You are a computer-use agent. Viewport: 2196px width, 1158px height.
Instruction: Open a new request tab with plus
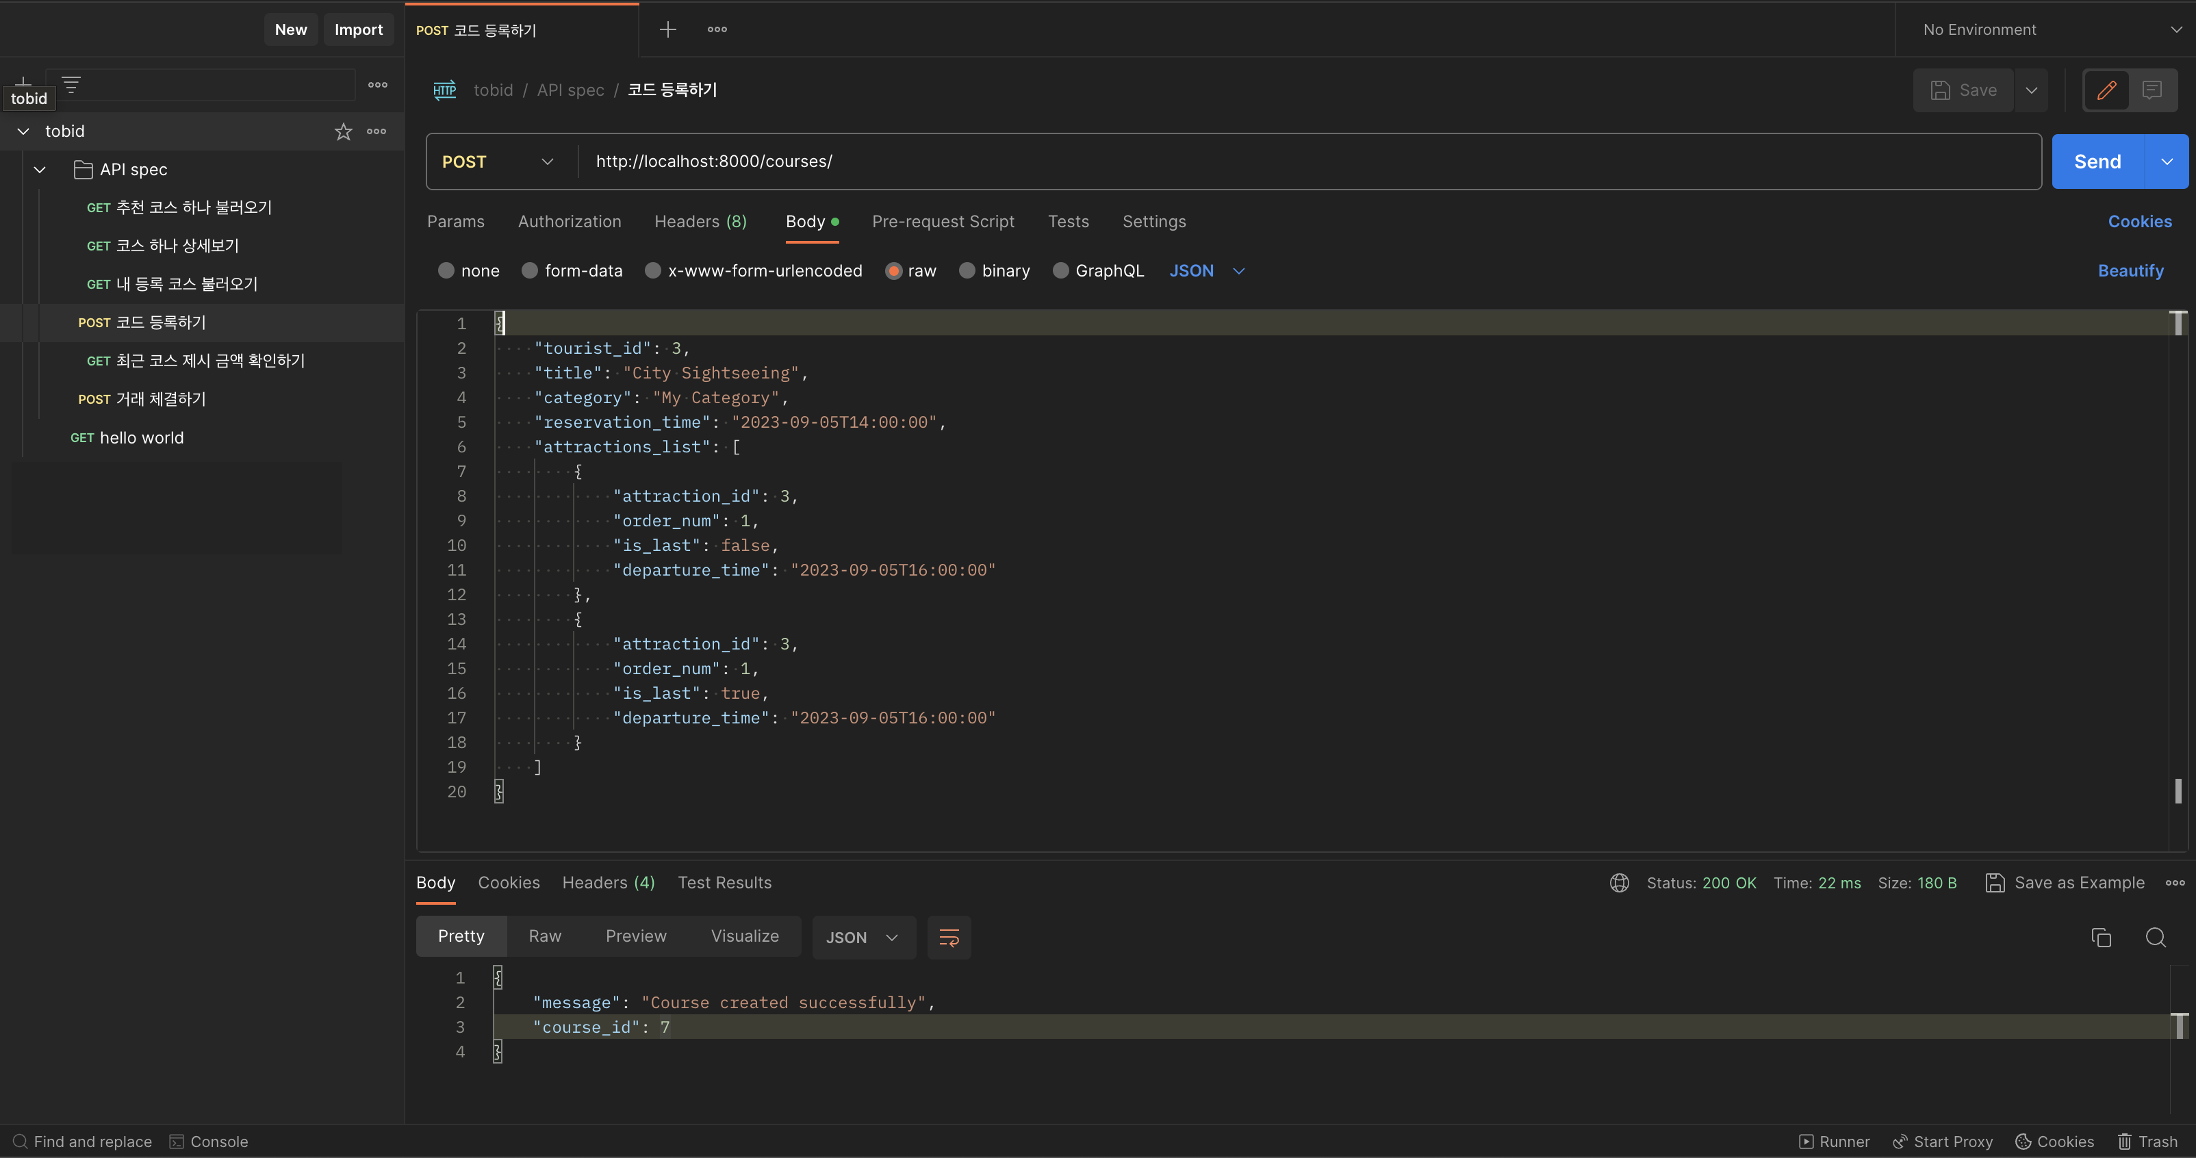[x=667, y=30]
